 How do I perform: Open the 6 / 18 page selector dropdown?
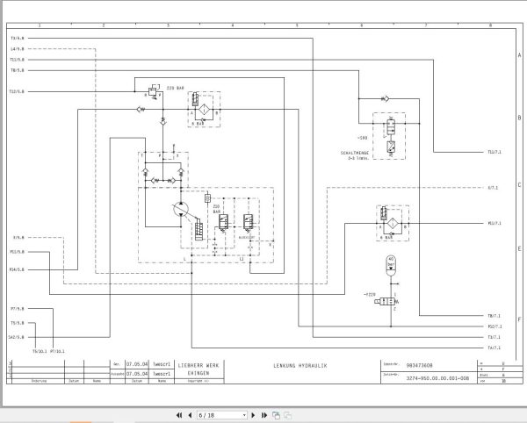[x=222, y=415]
